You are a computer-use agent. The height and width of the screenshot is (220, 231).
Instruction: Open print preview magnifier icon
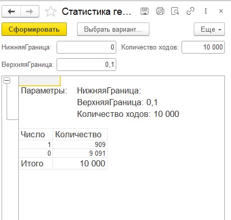(175, 11)
